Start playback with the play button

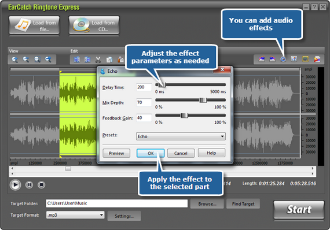click(15, 185)
